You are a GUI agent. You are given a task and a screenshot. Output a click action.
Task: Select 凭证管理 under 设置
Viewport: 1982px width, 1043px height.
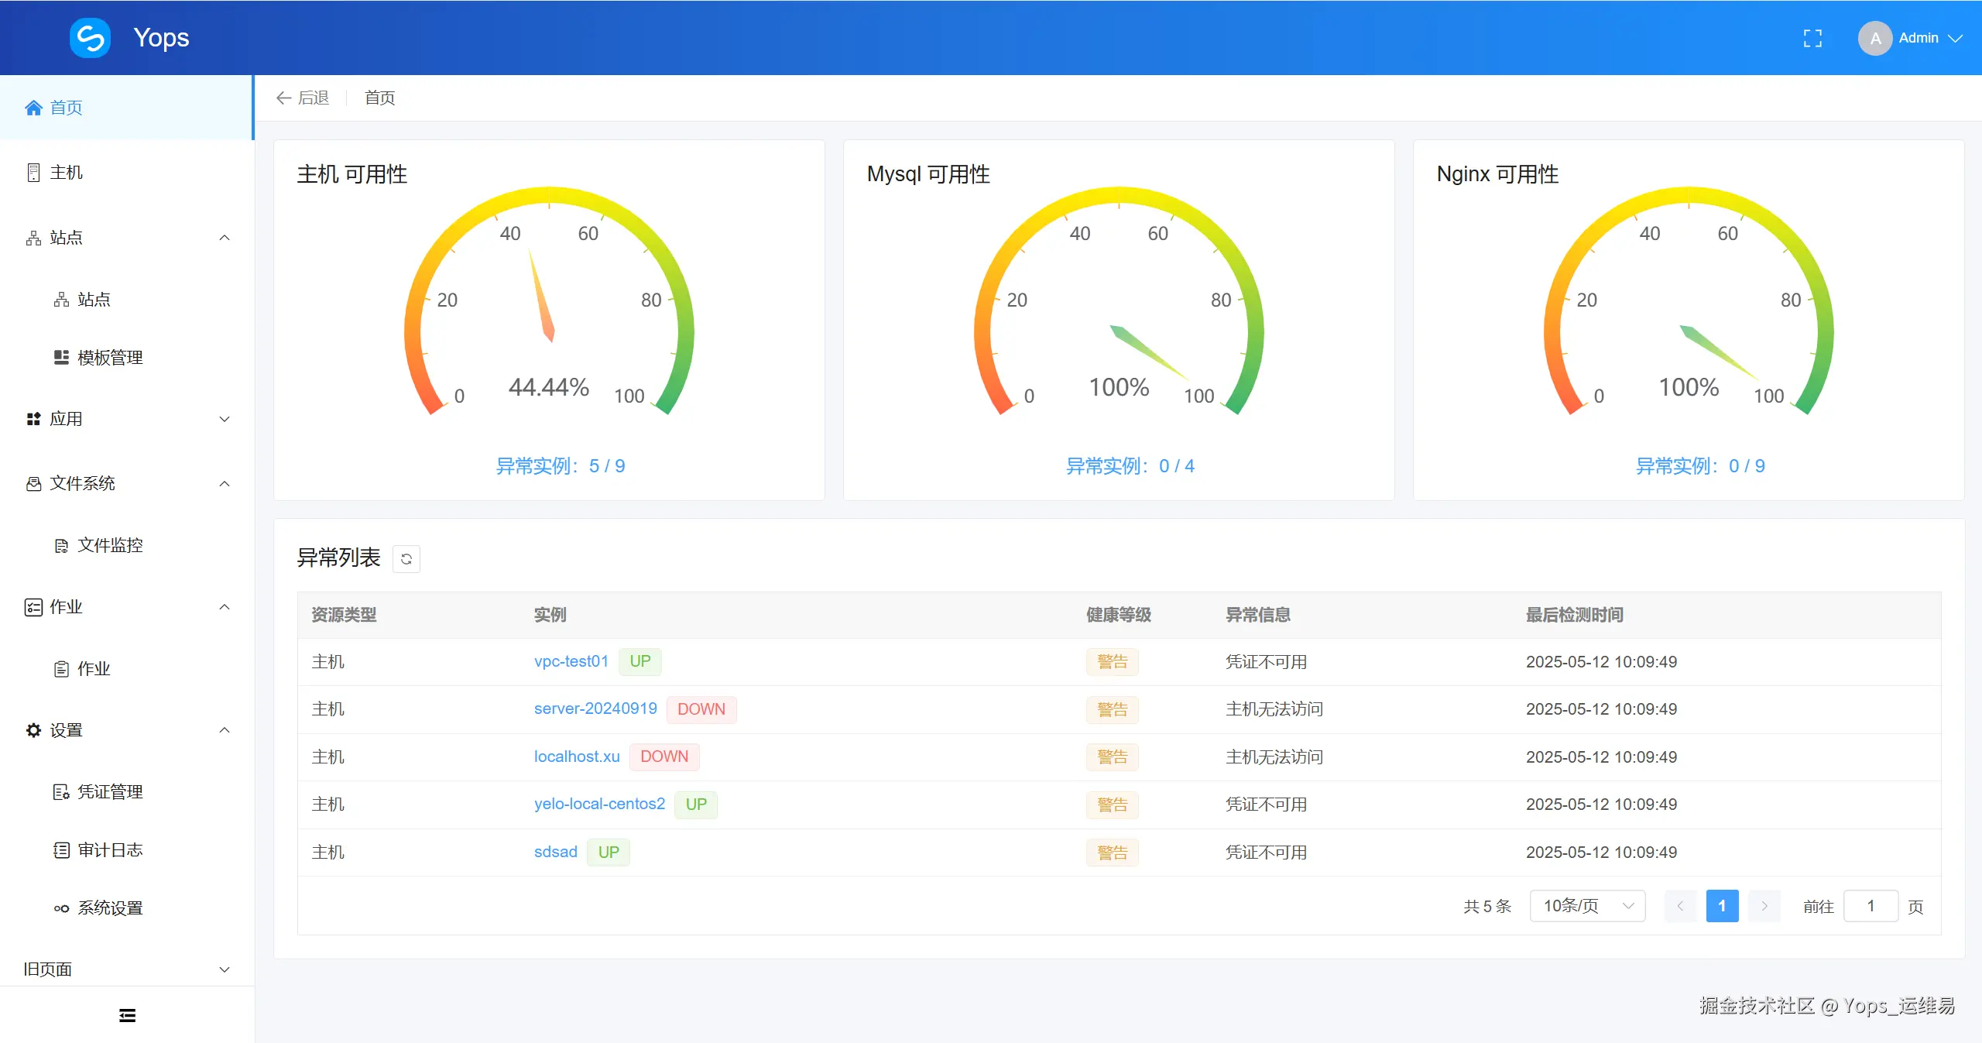point(110,791)
